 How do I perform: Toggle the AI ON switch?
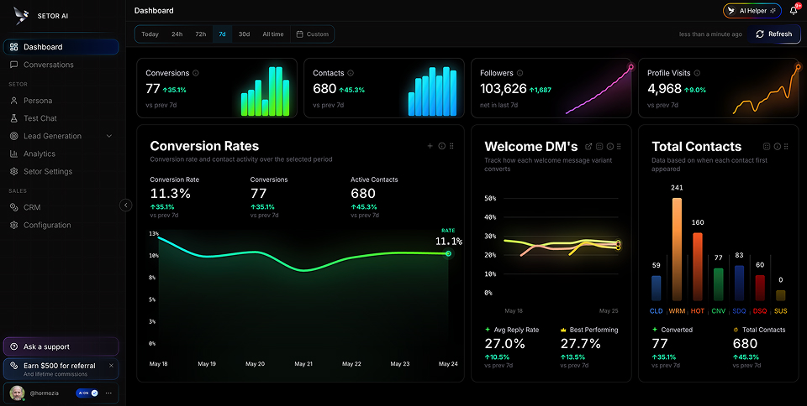pyautogui.click(x=87, y=393)
